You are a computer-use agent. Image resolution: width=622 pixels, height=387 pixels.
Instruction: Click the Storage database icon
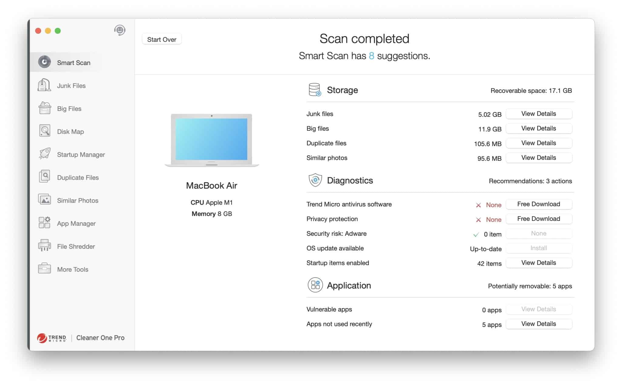(x=315, y=90)
